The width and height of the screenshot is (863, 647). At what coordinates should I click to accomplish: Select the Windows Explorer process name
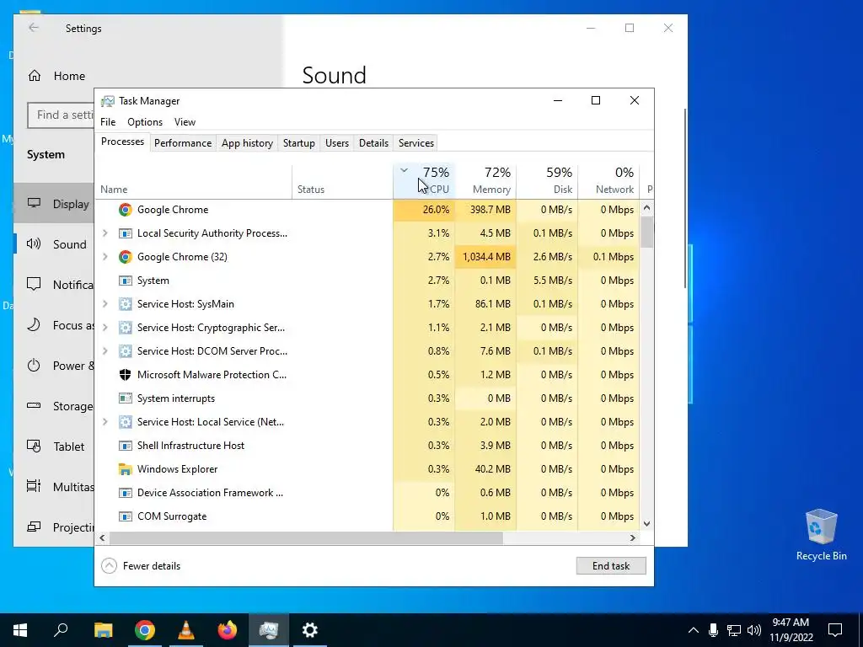tap(177, 469)
